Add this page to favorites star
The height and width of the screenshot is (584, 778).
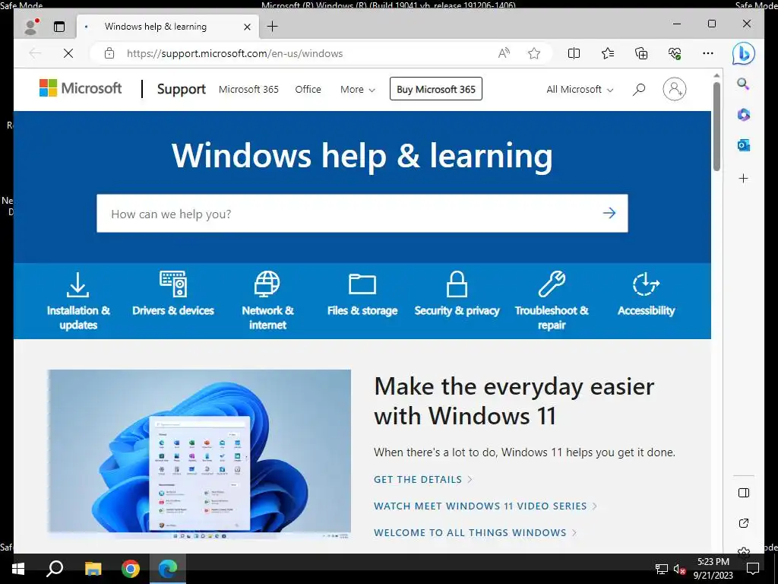534,53
